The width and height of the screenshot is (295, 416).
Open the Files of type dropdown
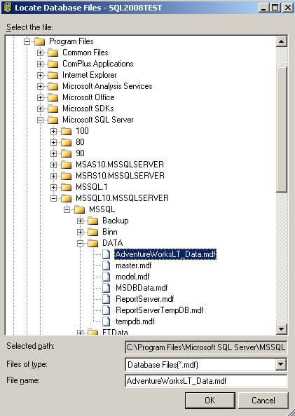tap(281, 365)
